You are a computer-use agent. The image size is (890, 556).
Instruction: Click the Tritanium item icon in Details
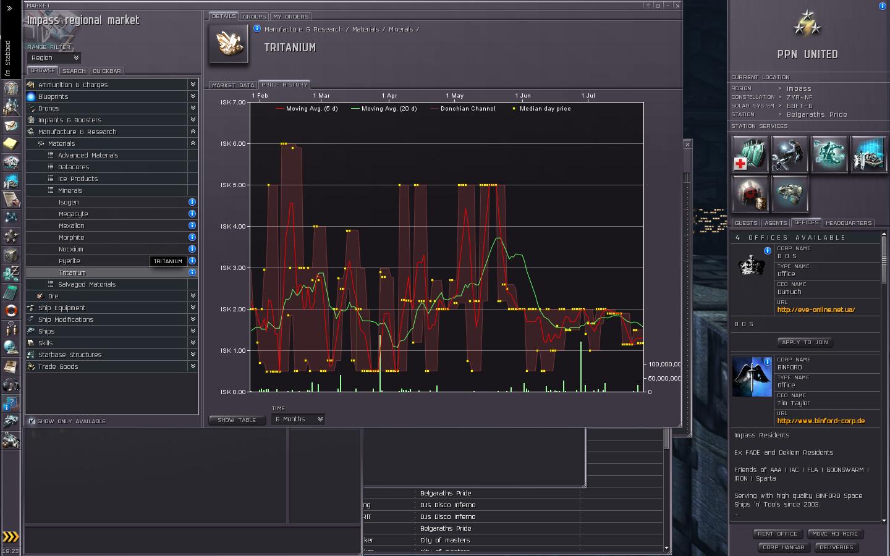click(229, 43)
